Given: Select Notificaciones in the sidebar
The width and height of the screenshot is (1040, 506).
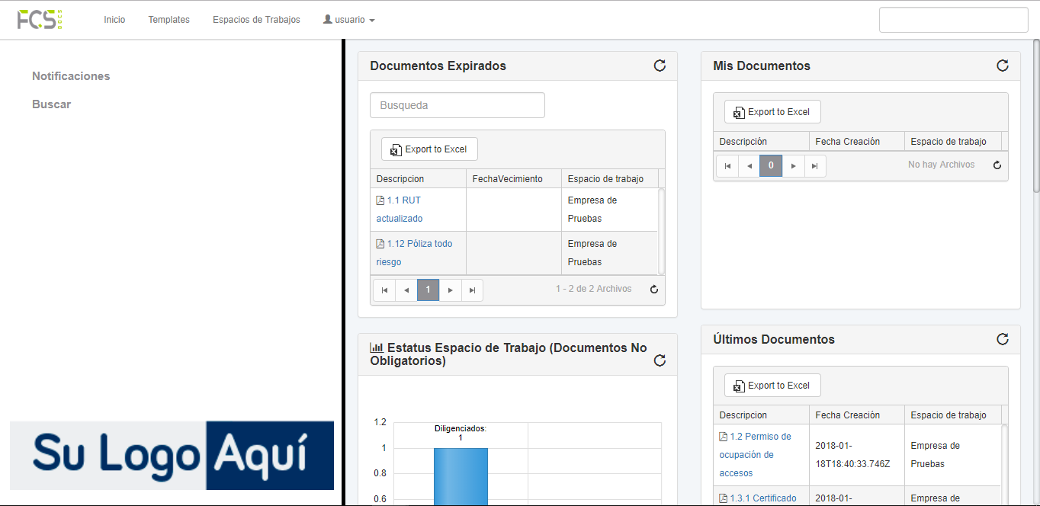Looking at the screenshot, I should pos(71,76).
